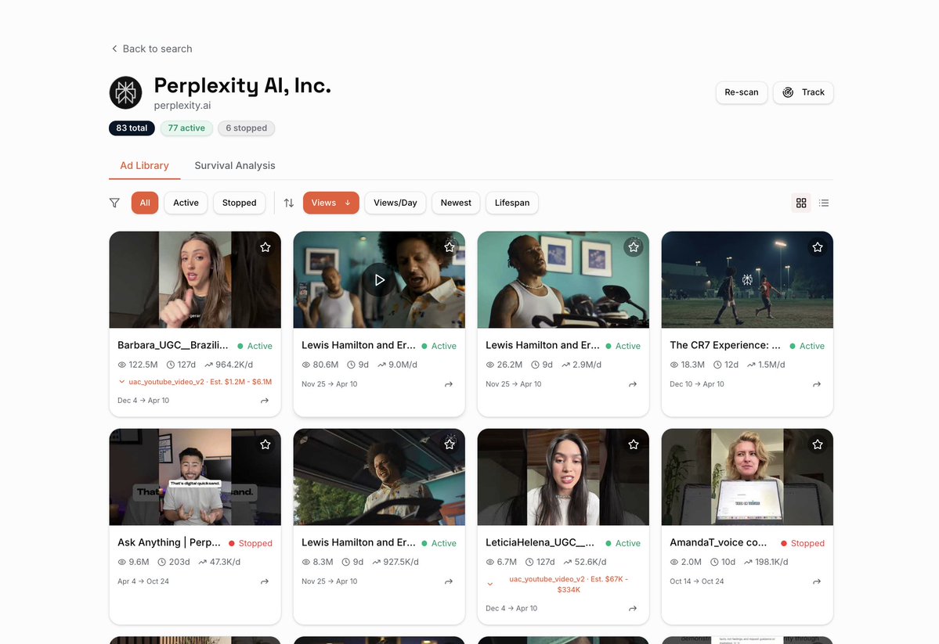Click the Oct 14 → Oct 24 date range
This screenshot has width=939, height=644.
696,581
